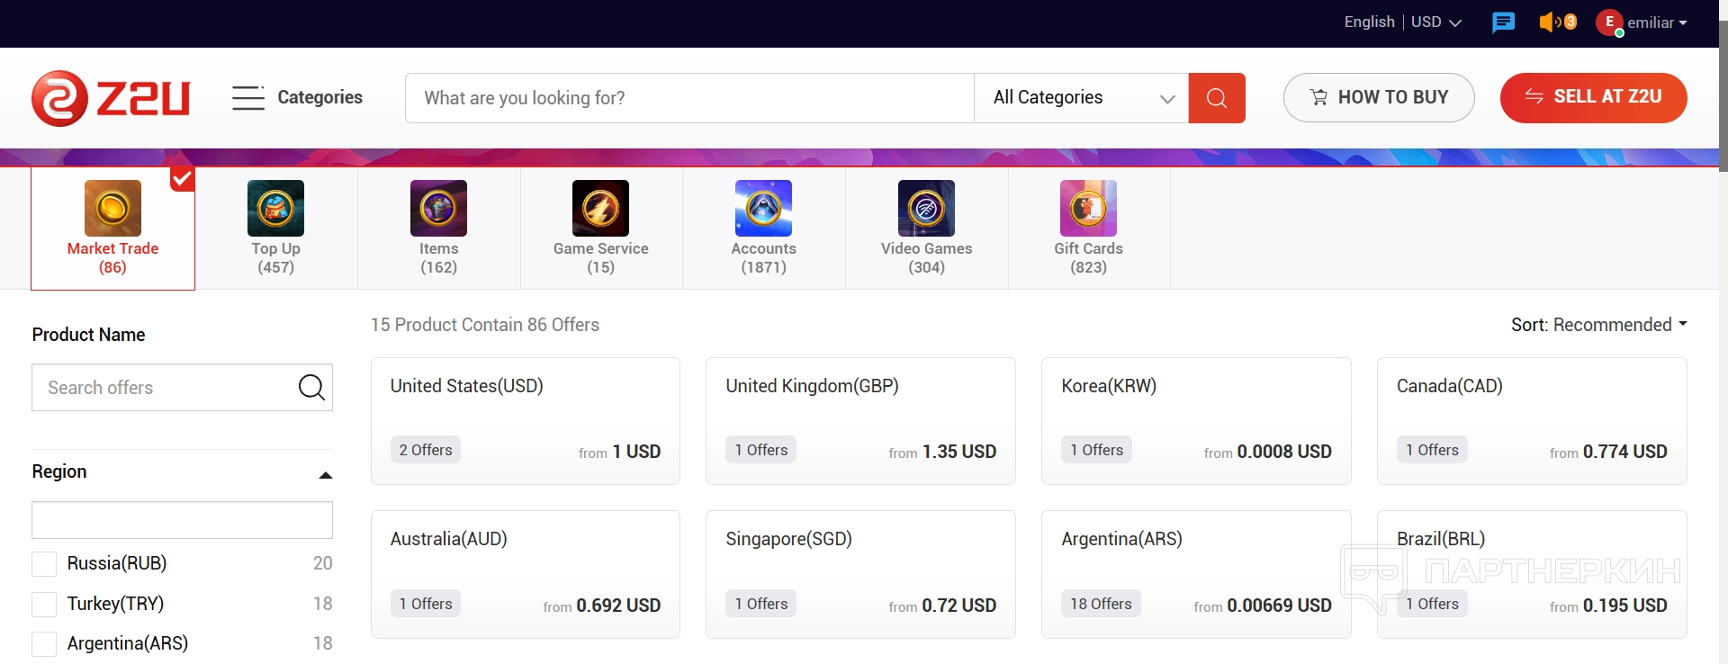This screenshot has width=1728, height=664.
Task: Click the Market Trade coin icon
Action: (112, 208)
